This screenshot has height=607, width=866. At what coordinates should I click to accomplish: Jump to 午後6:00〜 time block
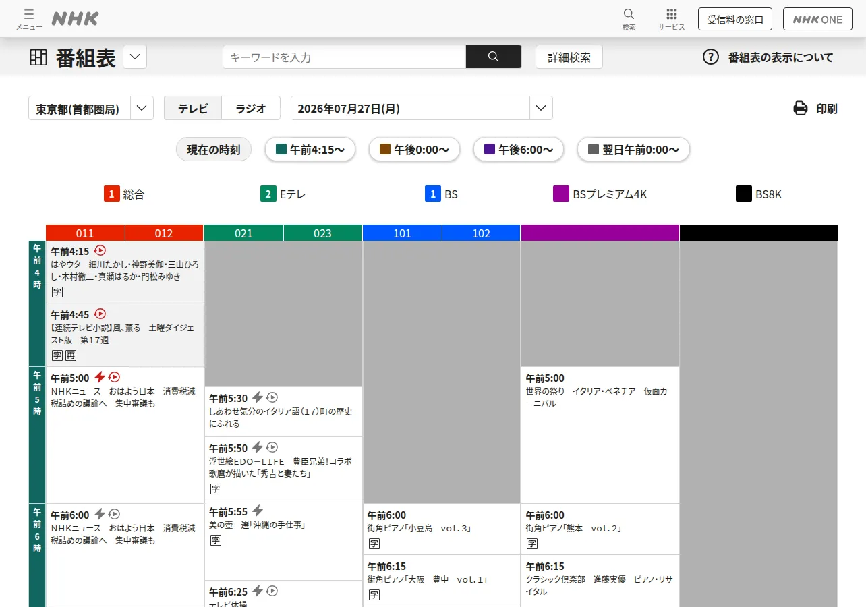(518, 150)
